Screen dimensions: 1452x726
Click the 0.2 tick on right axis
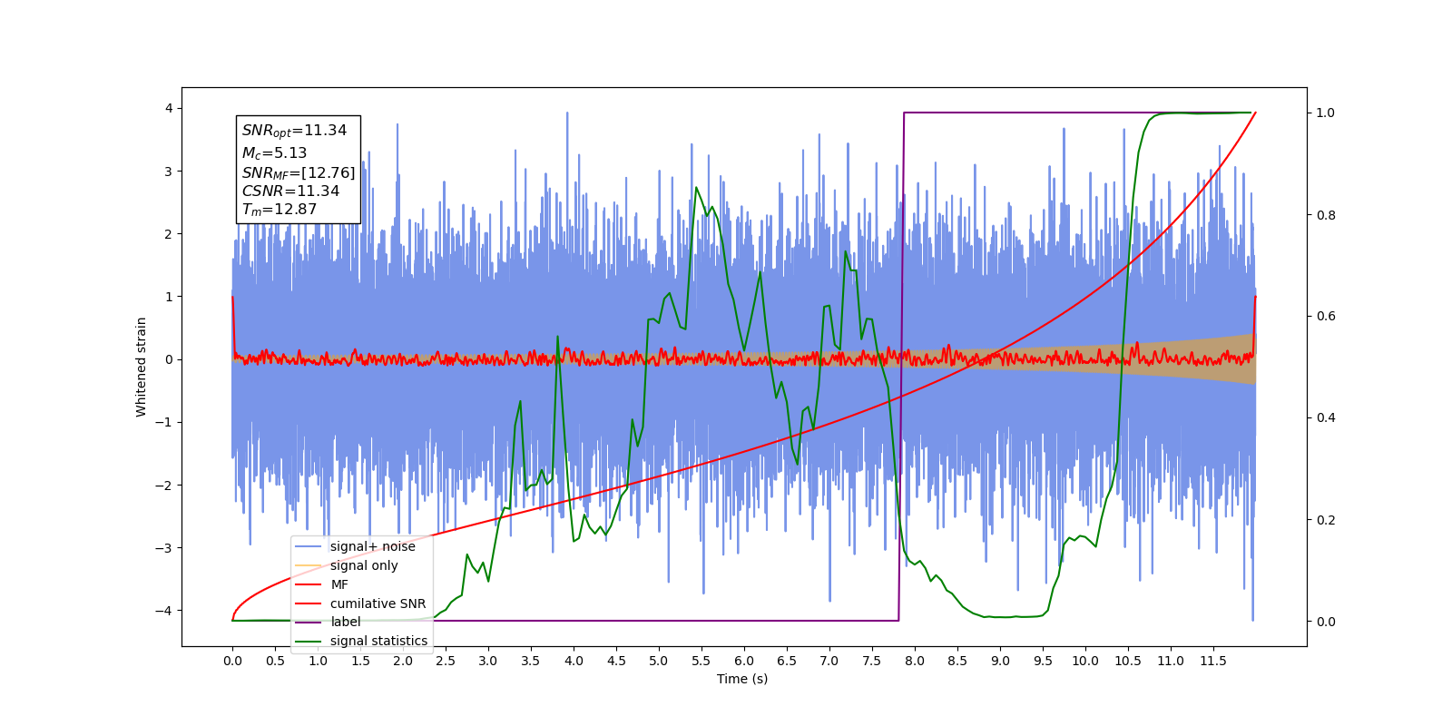pos(1326,520)
